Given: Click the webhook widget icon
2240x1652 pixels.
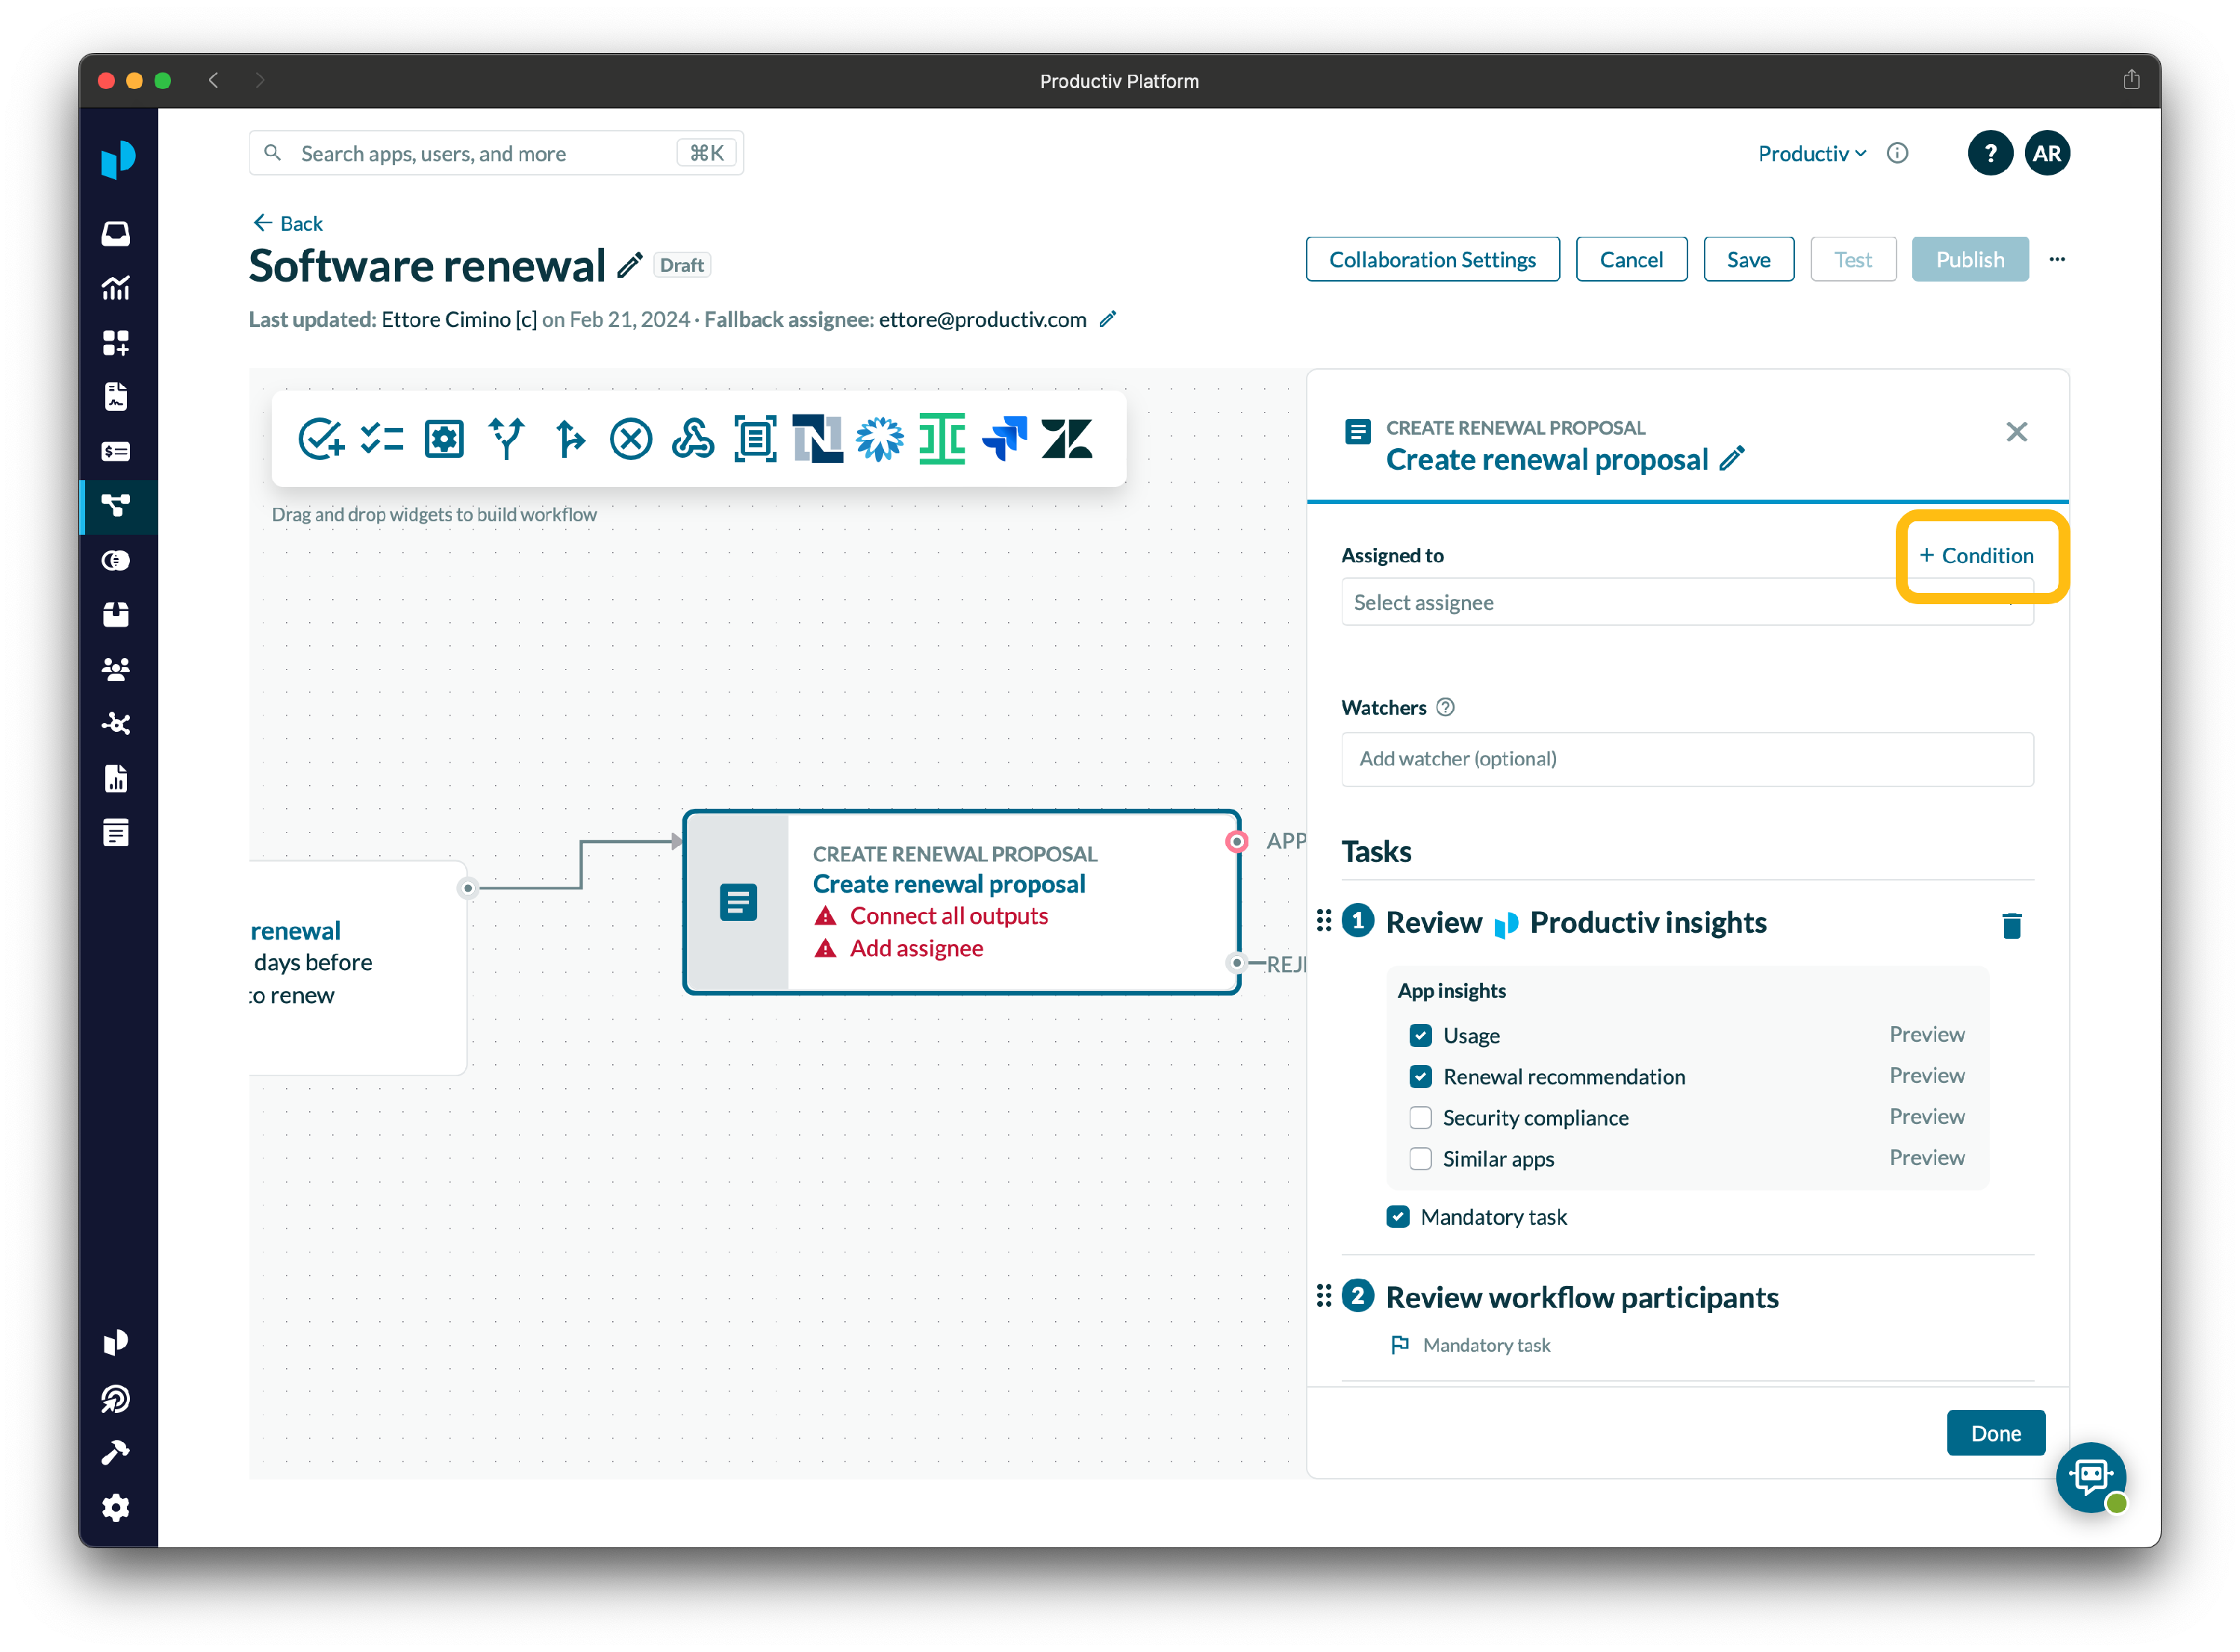Looking at the screenshot, I should (693, 438).
